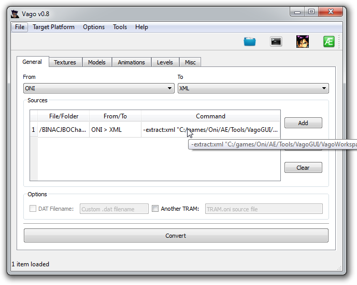Viewport: 357px width, 285px height.
Task: Select the -extract:xml command cell
Action: [x=210, y=130]
